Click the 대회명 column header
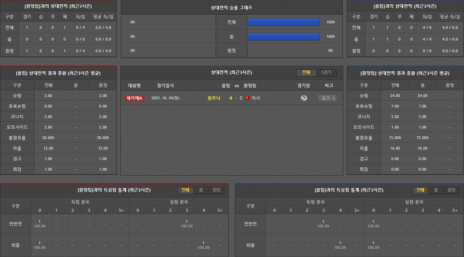 [x=134, y=86]
